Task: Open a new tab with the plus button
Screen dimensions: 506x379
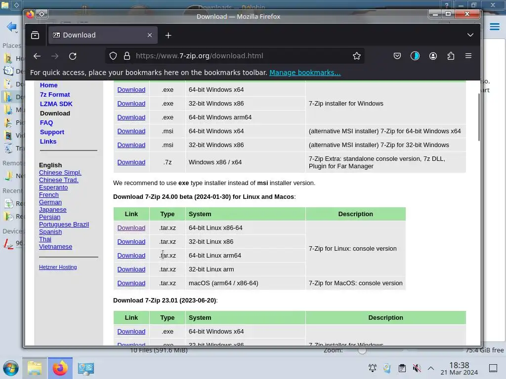Action: pos(168,35)
